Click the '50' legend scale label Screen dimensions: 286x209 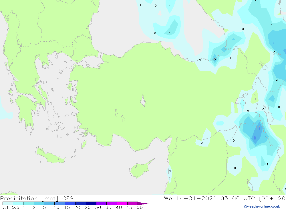(140, 207)
